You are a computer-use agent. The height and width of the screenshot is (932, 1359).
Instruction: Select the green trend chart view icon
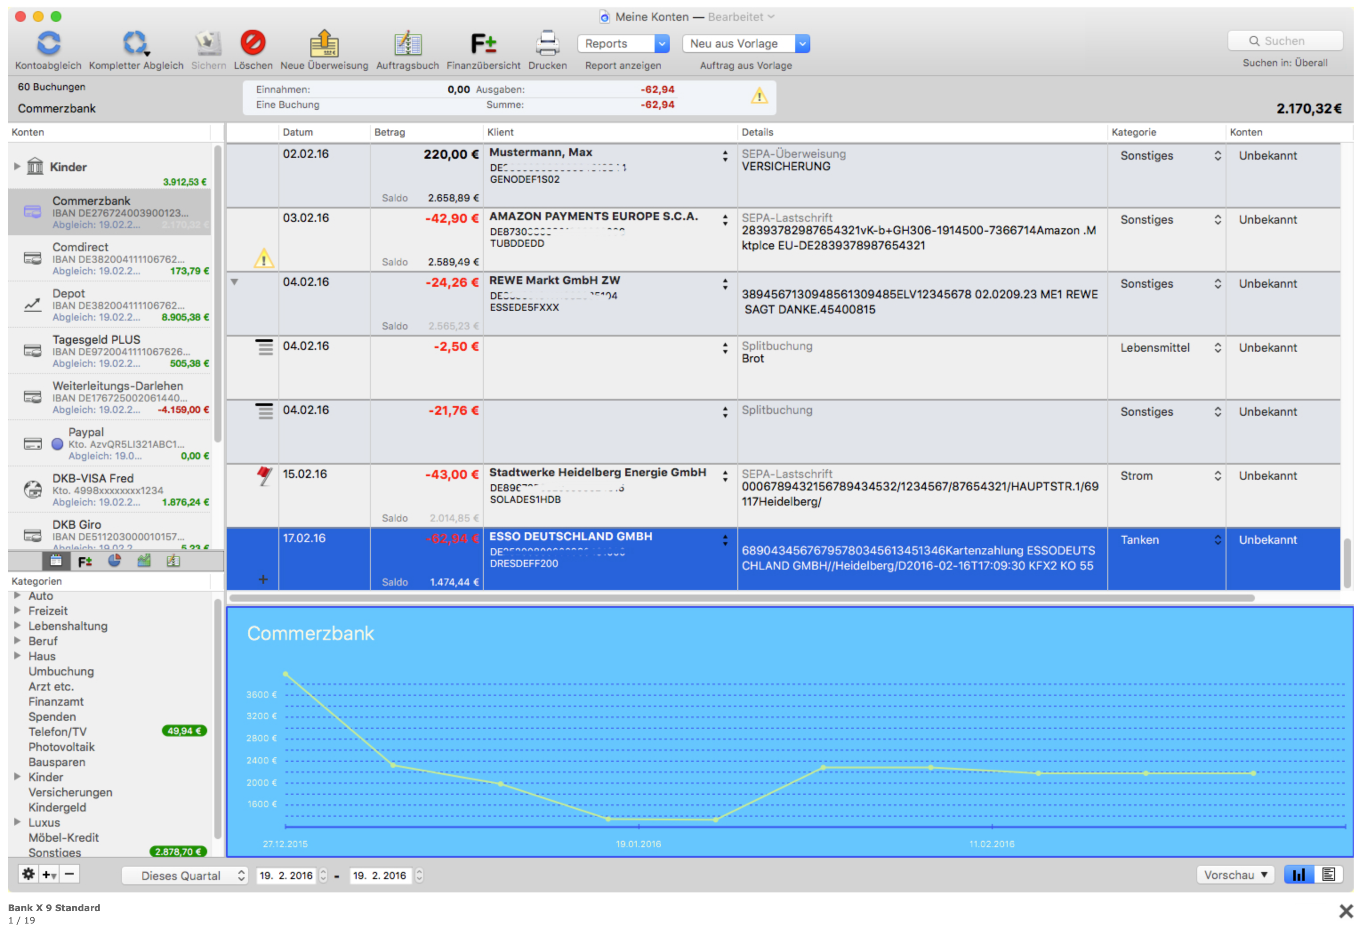[144, 561]
